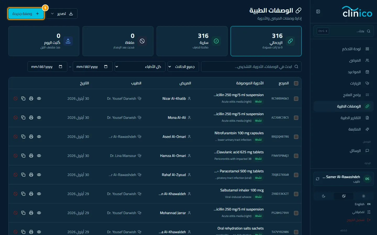The width and height of the screenshot is (377, 235).
Task: Open the all-statuses filter dropdown
Action: point(183,67)
